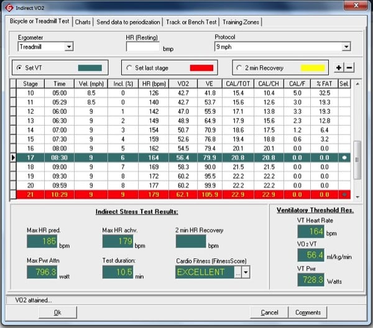Click the CAL/TOT column header
This screenshot has height=328, width=373.
238,84
